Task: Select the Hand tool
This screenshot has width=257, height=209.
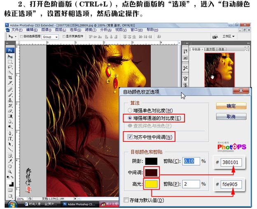Action: pyautogui.click(x=10, y=166)
